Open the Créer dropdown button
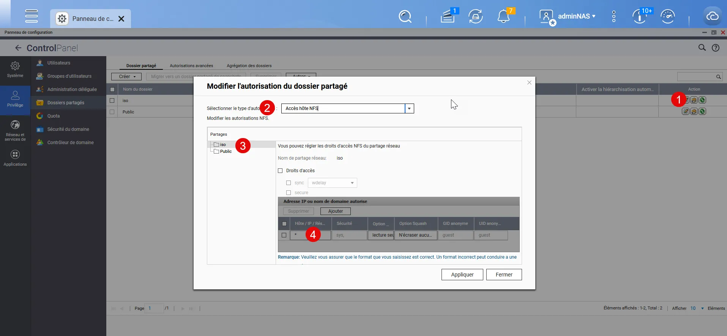The height and width of the screenshot is (336, 727). (126, 77)
